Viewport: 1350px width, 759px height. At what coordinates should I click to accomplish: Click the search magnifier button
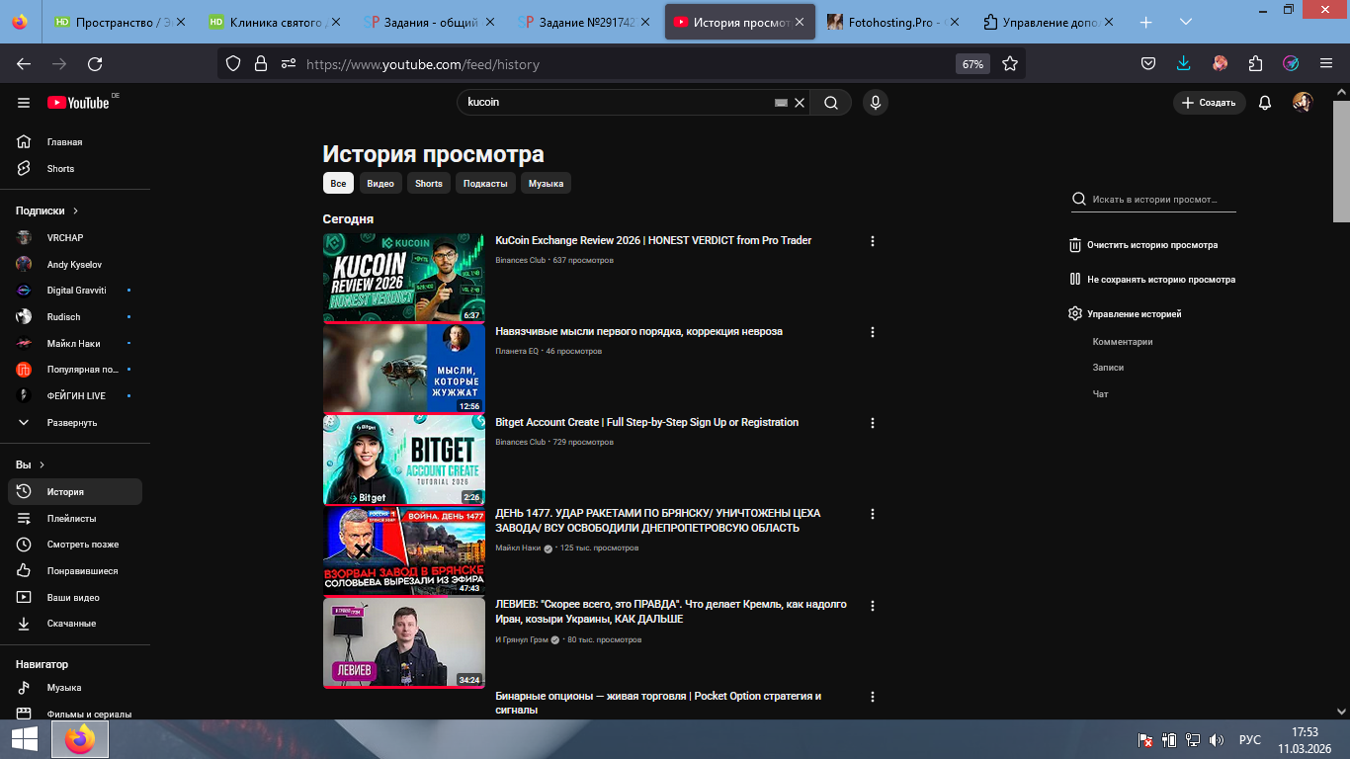(831, 103)
